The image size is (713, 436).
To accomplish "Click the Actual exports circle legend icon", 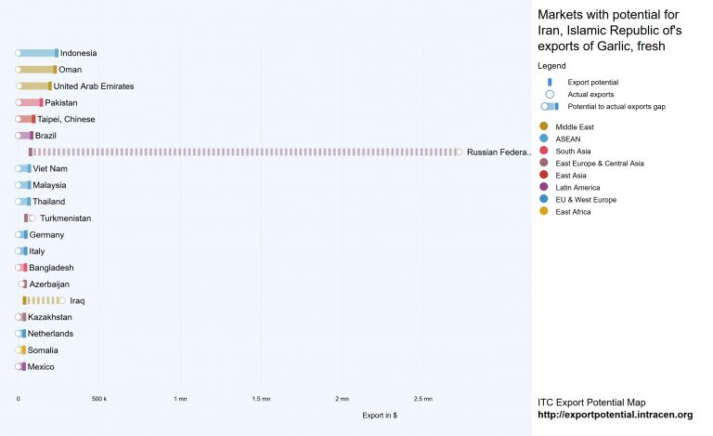I will pos(550,94).
